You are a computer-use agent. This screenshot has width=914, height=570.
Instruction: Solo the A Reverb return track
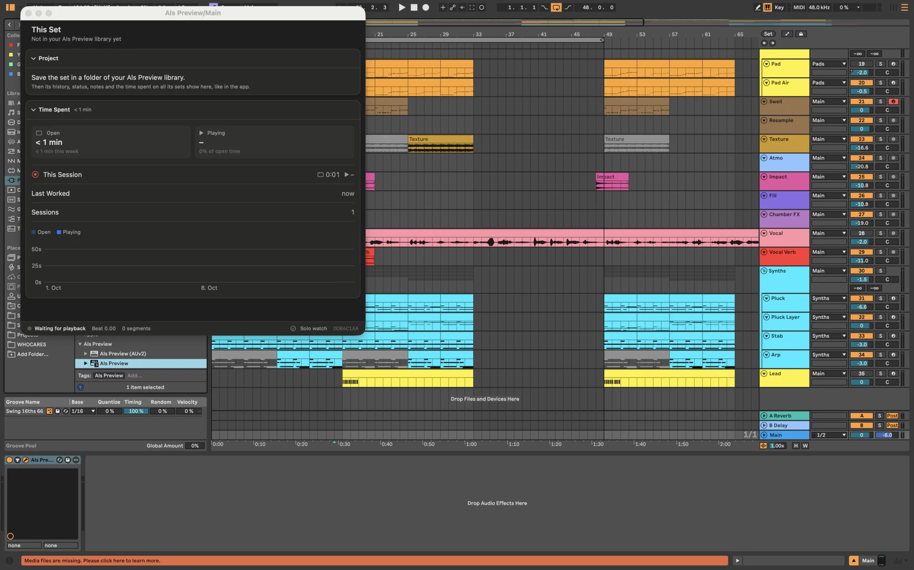point(879,416)
